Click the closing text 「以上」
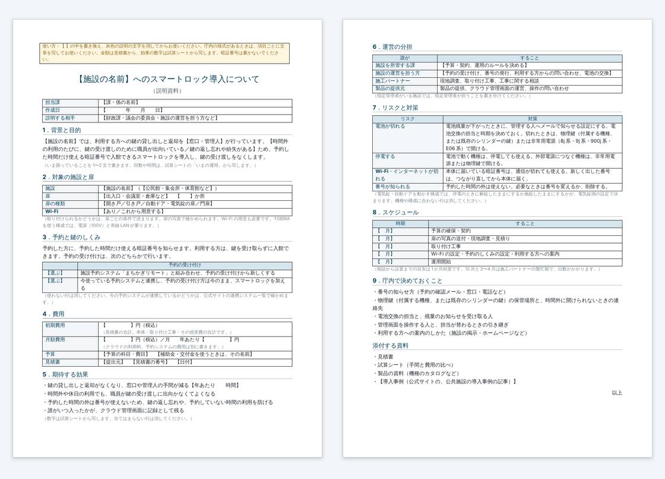This screenshot has height=479, width=665. [x=617, y=393]
